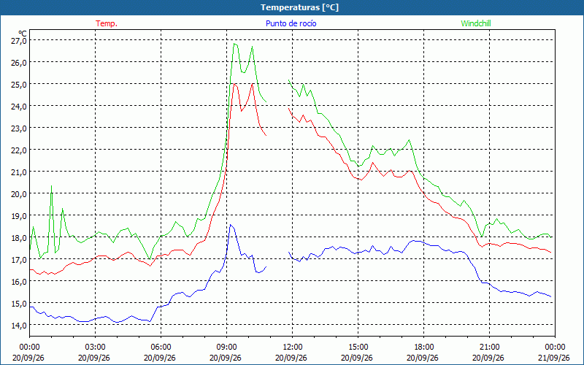Click the 24,0 y-axis value
The image size is (584, 365).
(x=19, y=107)
